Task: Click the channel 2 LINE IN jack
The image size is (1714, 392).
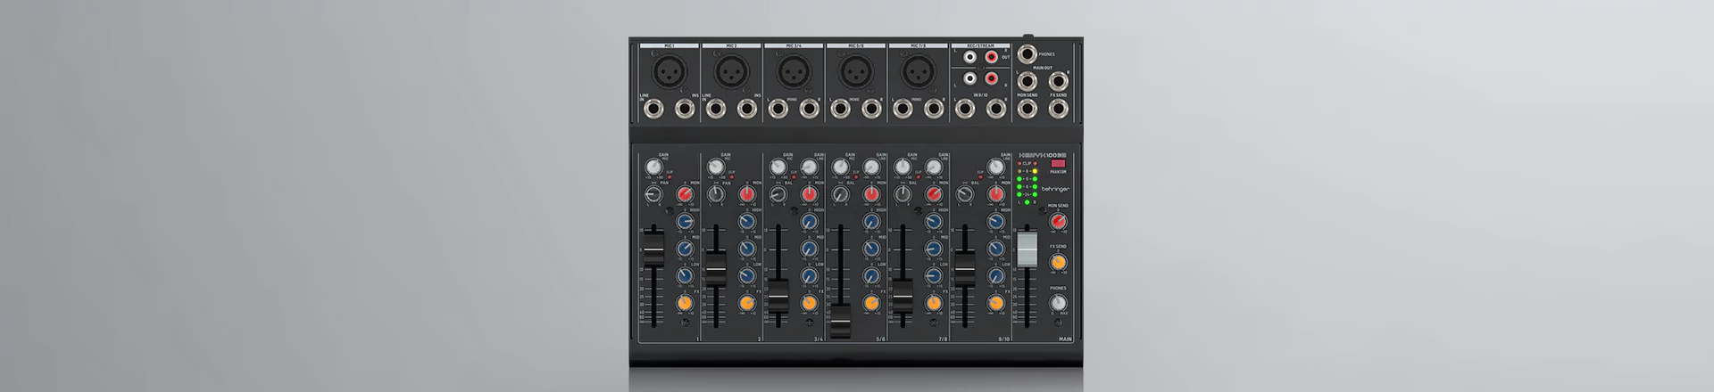Action: point(716,110)
